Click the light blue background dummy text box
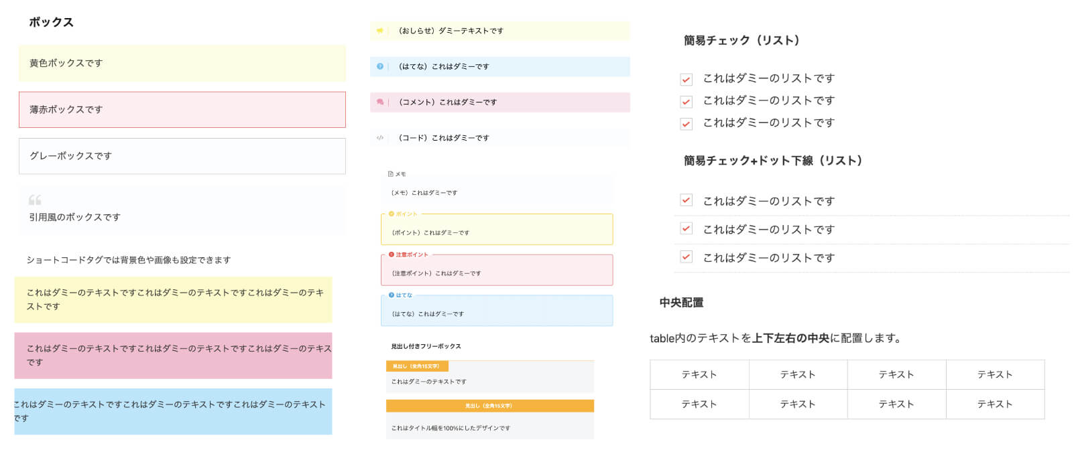The width and height of the screenshot is (1074, 450). (173, 411)
